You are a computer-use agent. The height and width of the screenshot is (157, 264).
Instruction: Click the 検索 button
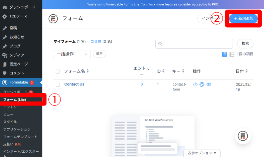(245, 43)
